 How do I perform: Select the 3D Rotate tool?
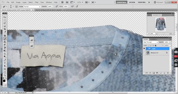(x=5, y=72)
